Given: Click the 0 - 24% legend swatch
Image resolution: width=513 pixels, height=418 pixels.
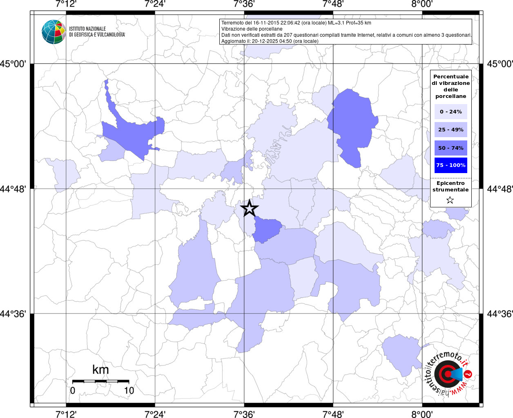Looking at the screenshot, I should click(x=451, y=111).
